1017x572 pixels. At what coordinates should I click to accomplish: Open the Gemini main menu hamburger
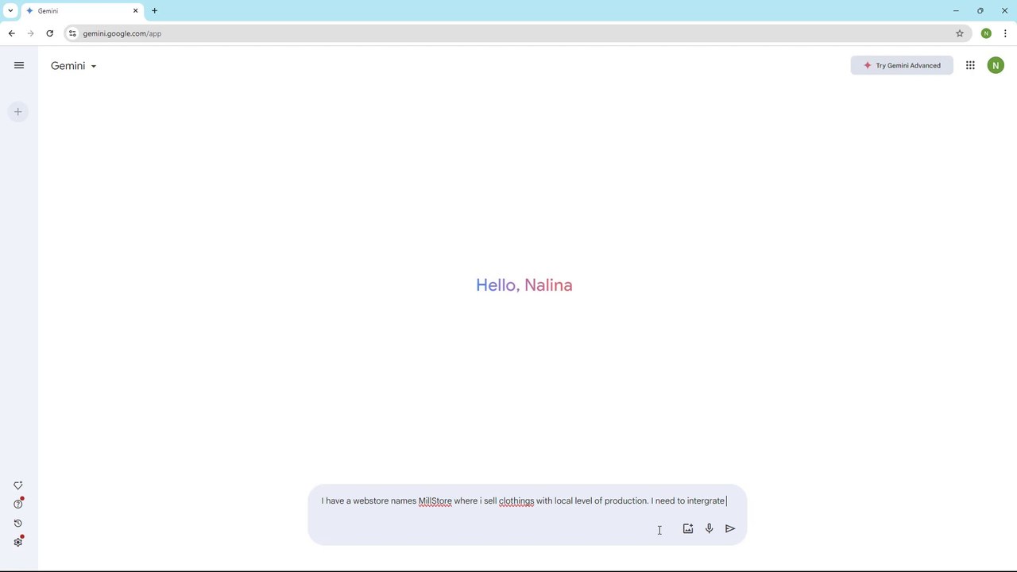coord(19,65)
